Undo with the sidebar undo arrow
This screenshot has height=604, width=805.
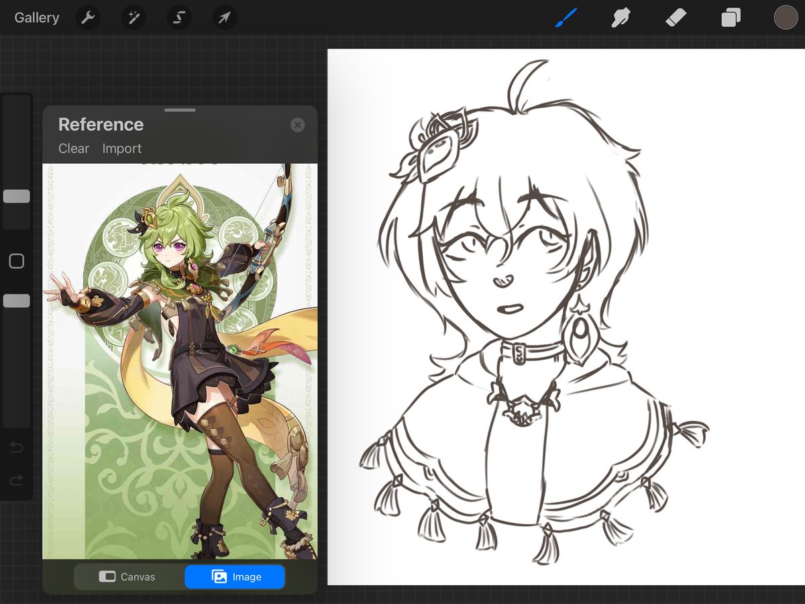point(17,447)
